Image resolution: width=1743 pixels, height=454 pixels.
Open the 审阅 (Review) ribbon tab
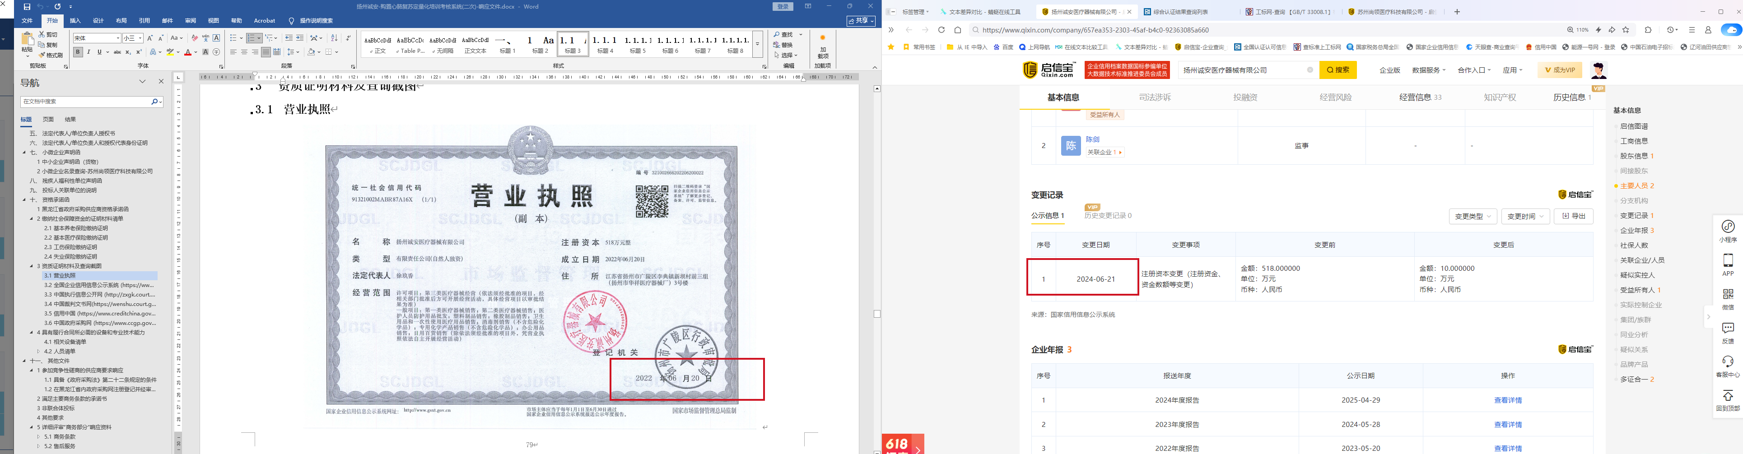coord(190,21)
